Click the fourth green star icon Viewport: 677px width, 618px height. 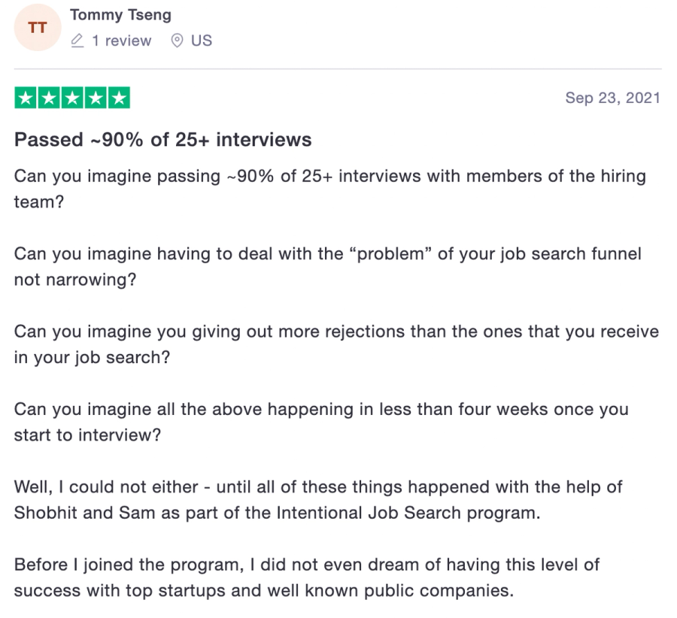(x=96, y=97)
